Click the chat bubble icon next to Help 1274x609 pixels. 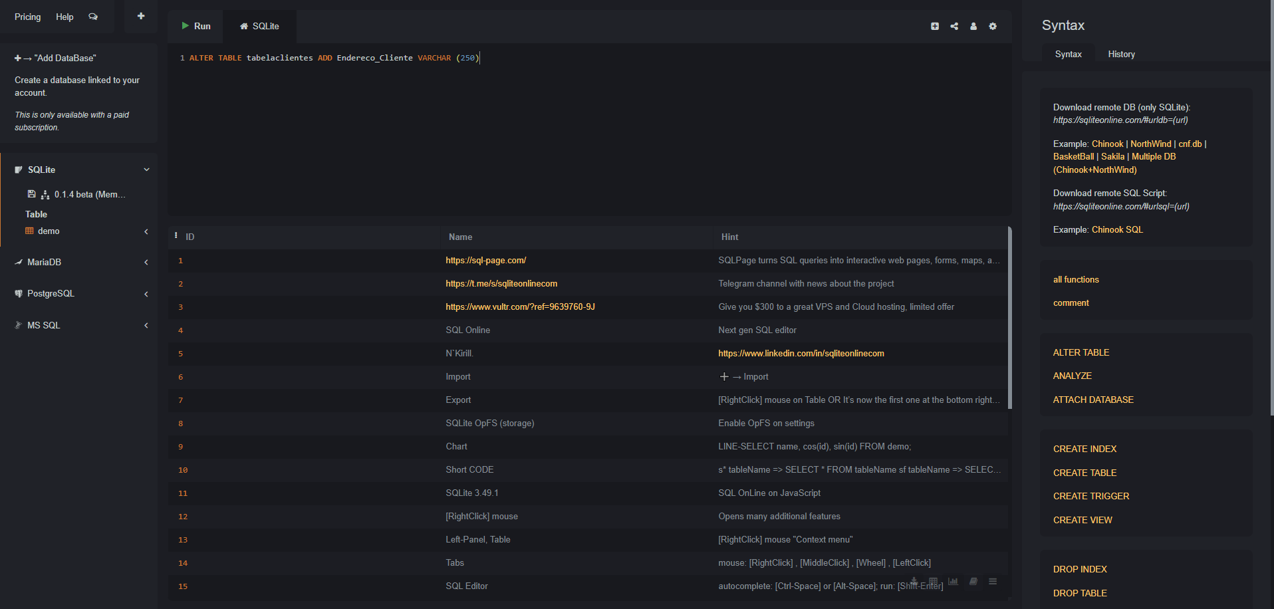click(93, 17)
